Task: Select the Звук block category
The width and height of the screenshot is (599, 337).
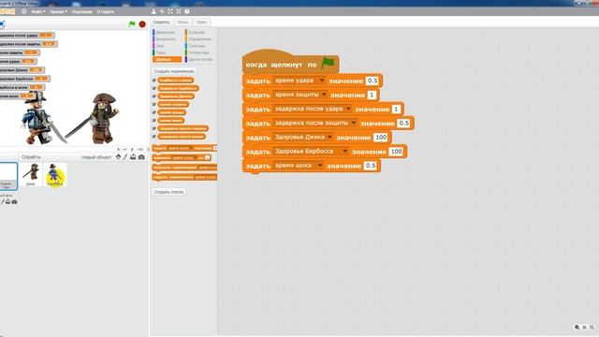Action: coord(160,46)
